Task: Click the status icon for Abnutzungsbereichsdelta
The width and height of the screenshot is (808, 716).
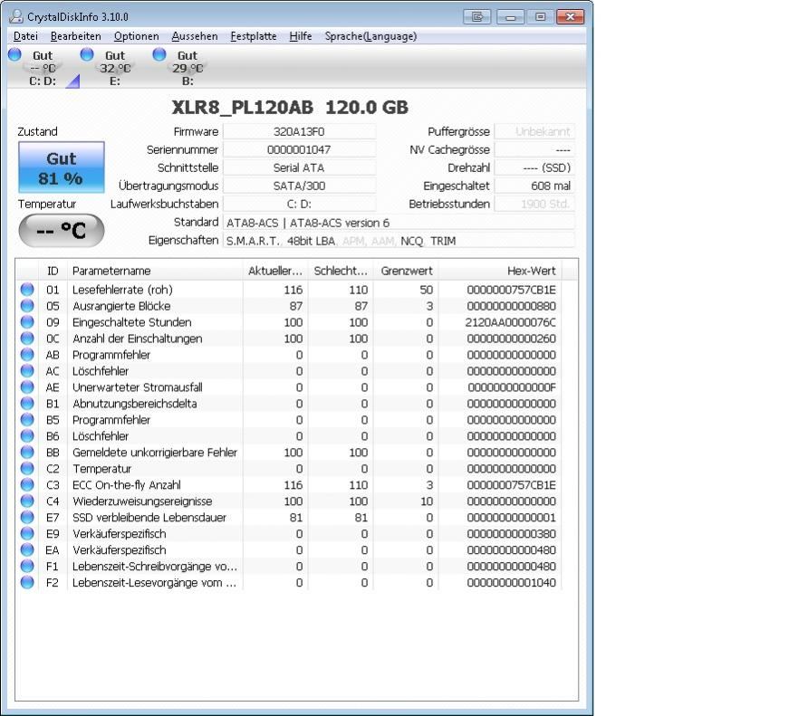Action: tap(27, 404)
